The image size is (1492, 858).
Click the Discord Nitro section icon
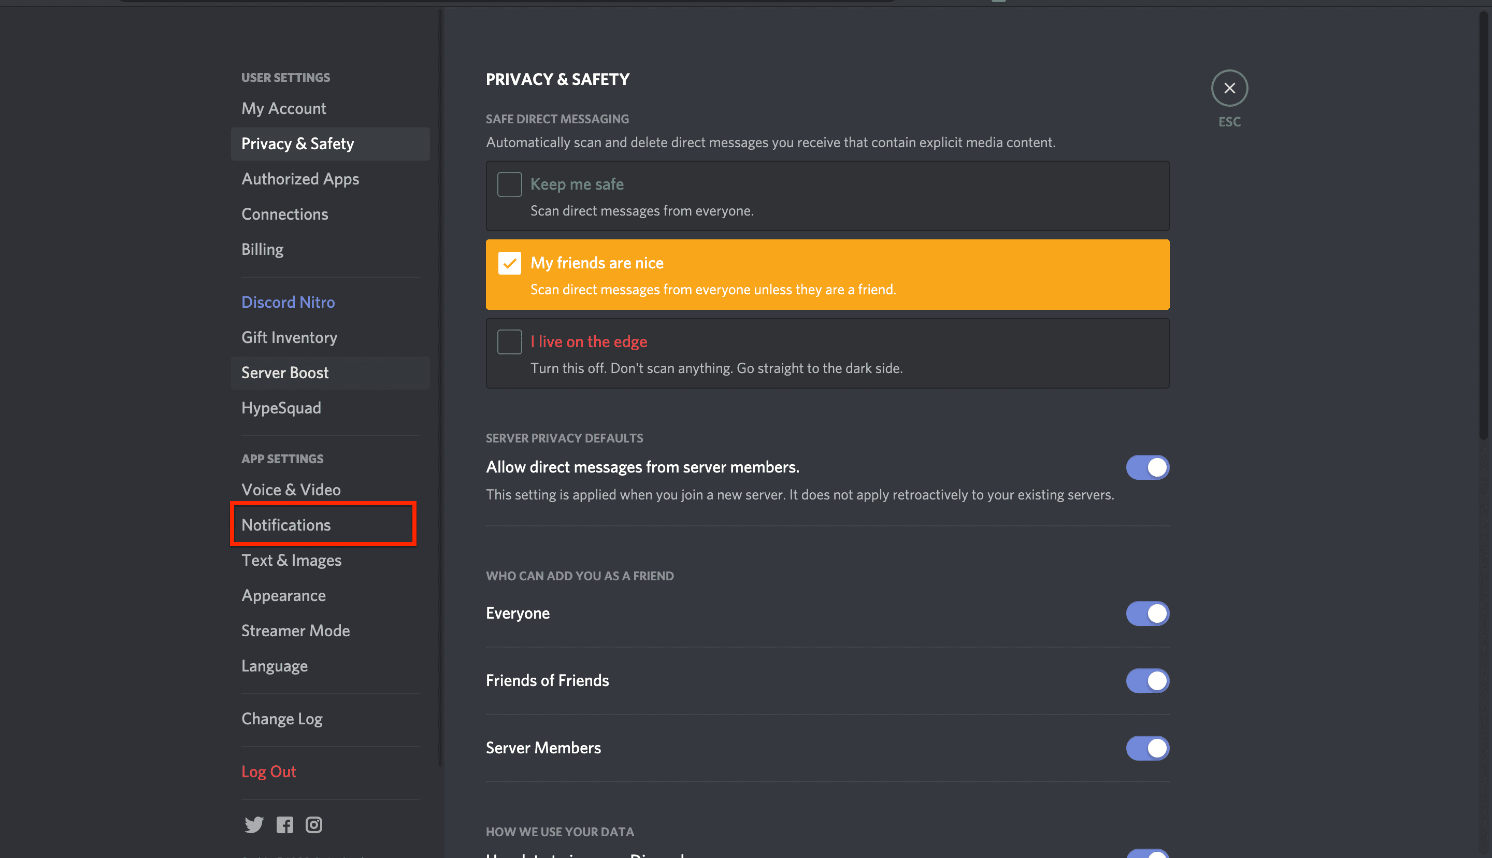[x=287, y=302]
